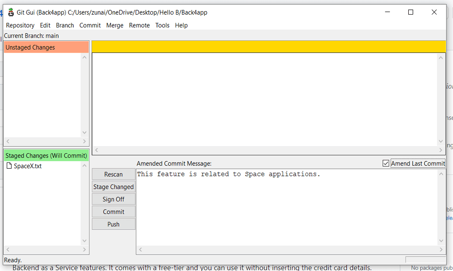Open the Edit menu
Image resolution: width=453 pixels, height=271 pixels.
45,25
